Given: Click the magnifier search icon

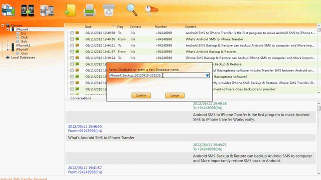Looking at the screenshot, I should 132,10.
